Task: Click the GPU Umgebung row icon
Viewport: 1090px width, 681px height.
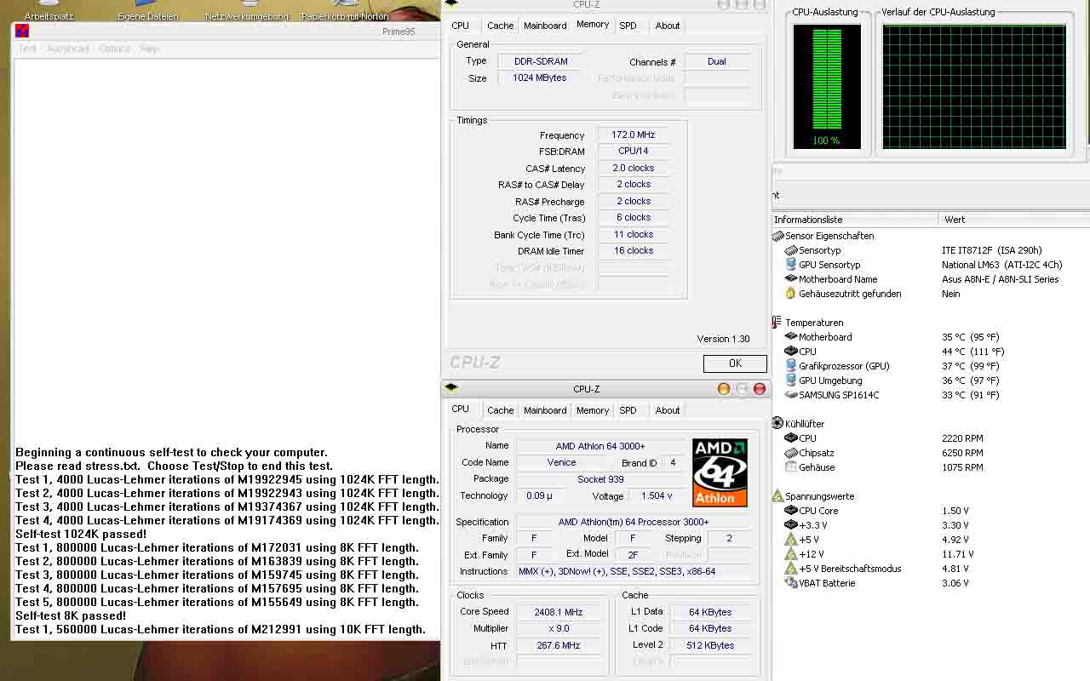Action: pos(791,381)
